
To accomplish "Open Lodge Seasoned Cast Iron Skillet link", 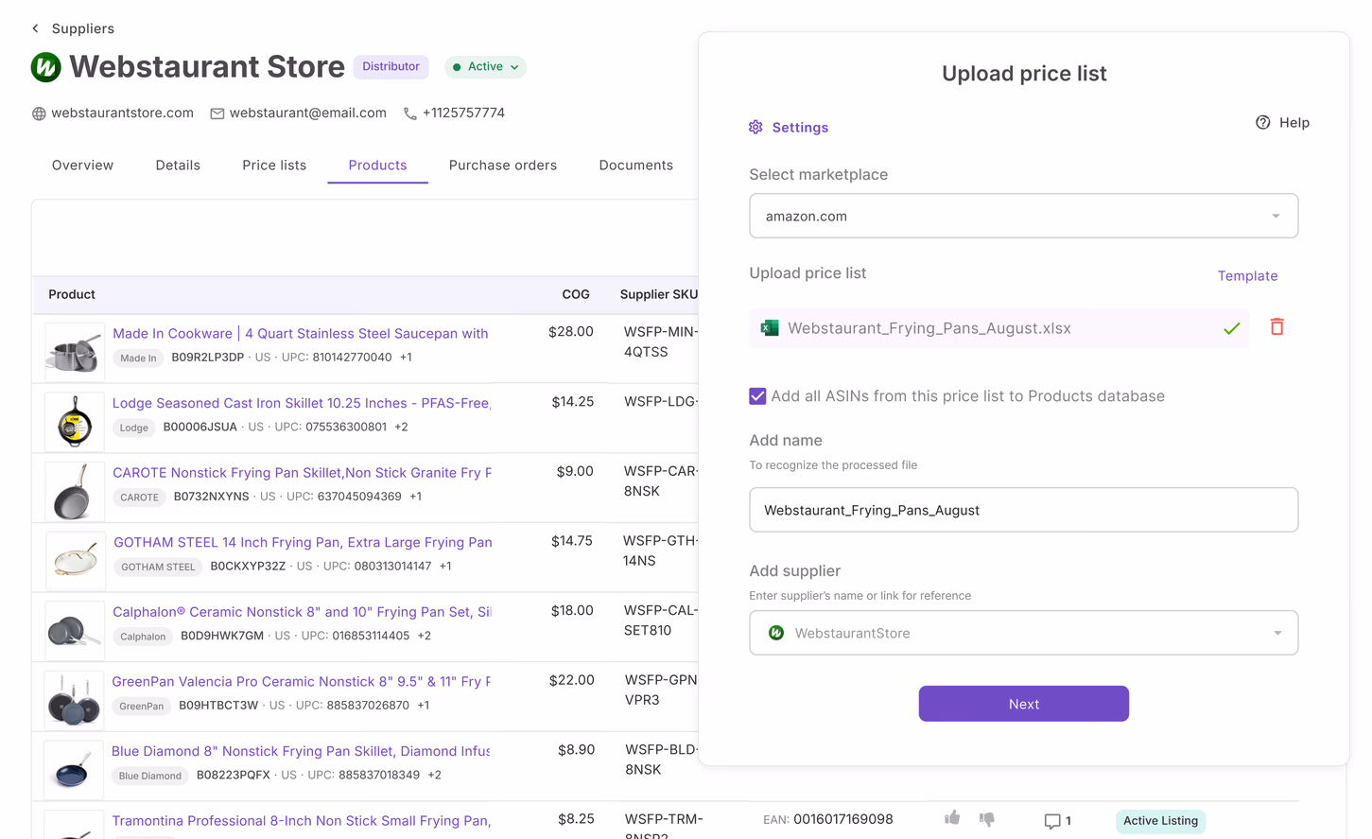I will [302, 403].
